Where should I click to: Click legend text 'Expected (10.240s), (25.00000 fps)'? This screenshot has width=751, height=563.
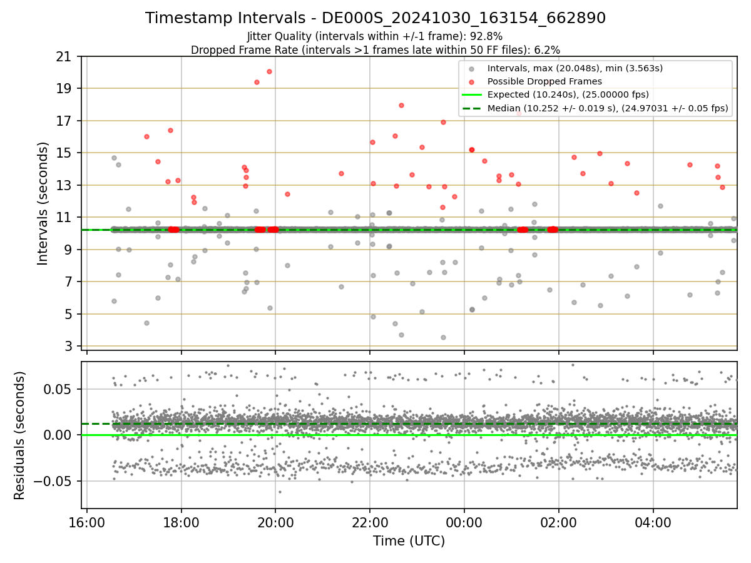pyautogui.click(x=568, y=95)
